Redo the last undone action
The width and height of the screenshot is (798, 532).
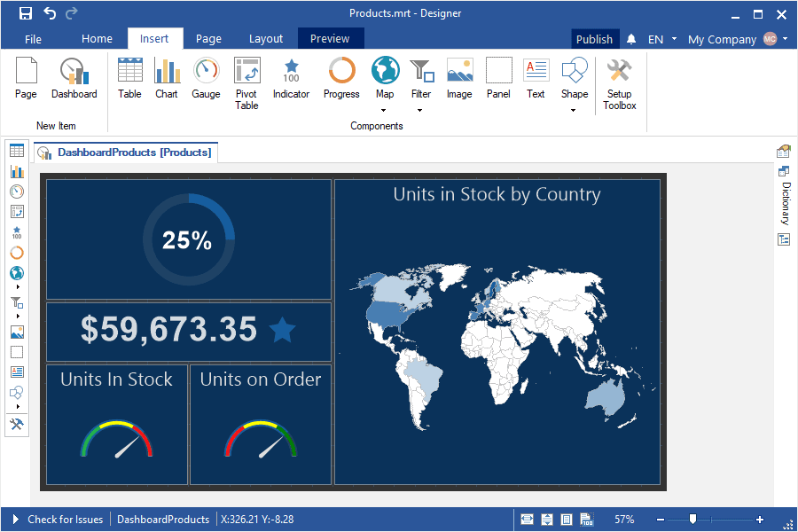72,13
